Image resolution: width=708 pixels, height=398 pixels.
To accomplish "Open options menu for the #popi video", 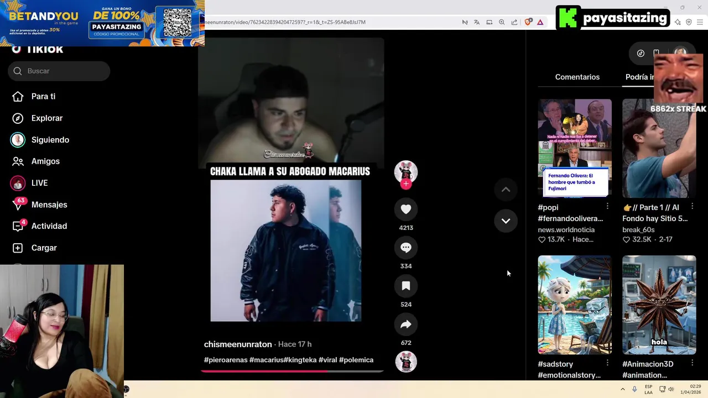I will 607,206.
